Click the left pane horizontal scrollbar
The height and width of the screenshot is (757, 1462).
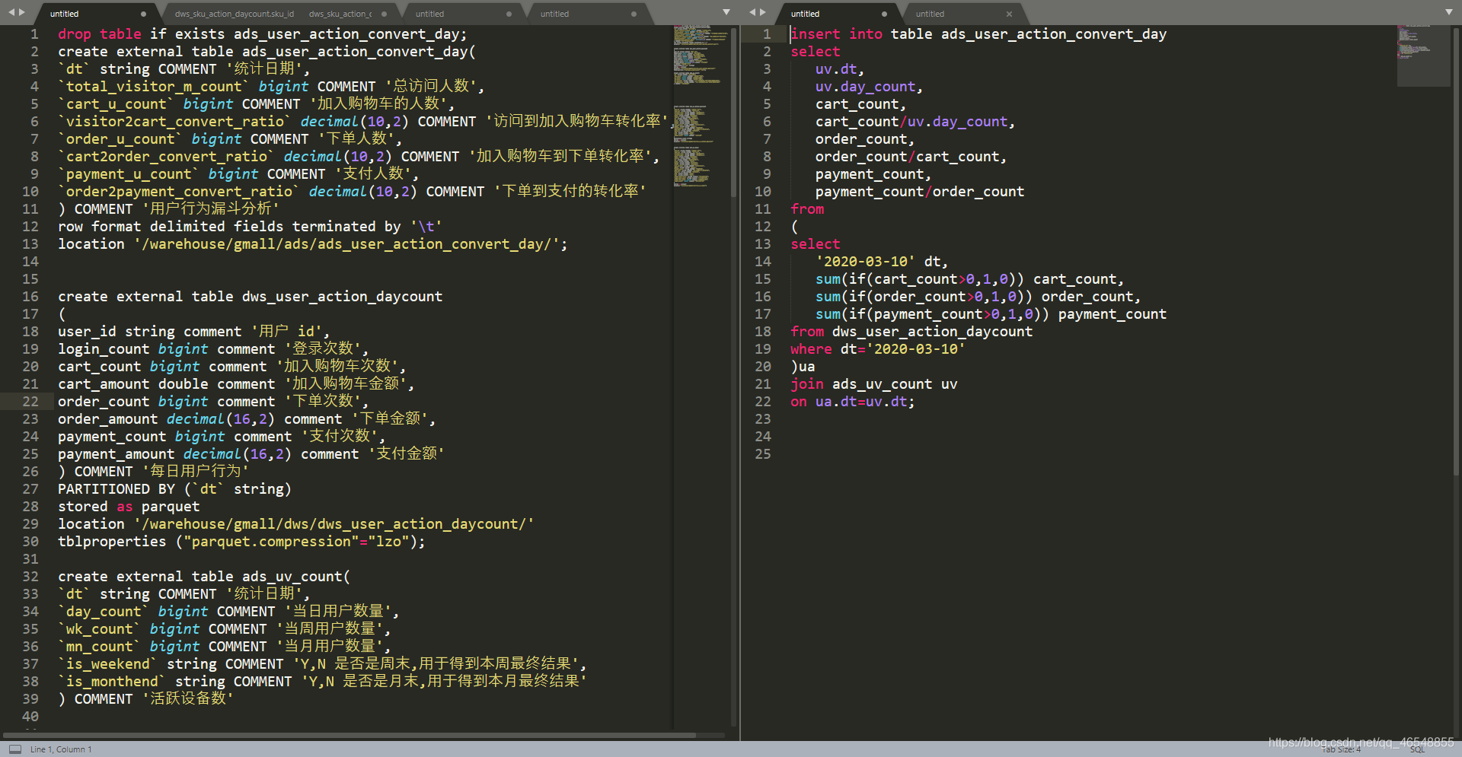(x=350, y=735)
